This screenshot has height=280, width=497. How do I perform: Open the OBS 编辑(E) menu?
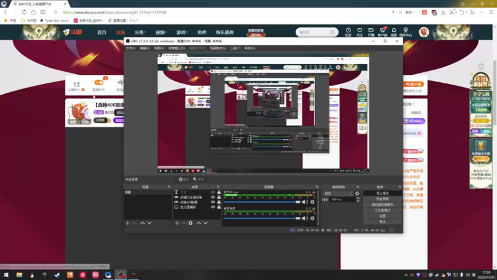point(145,49)
